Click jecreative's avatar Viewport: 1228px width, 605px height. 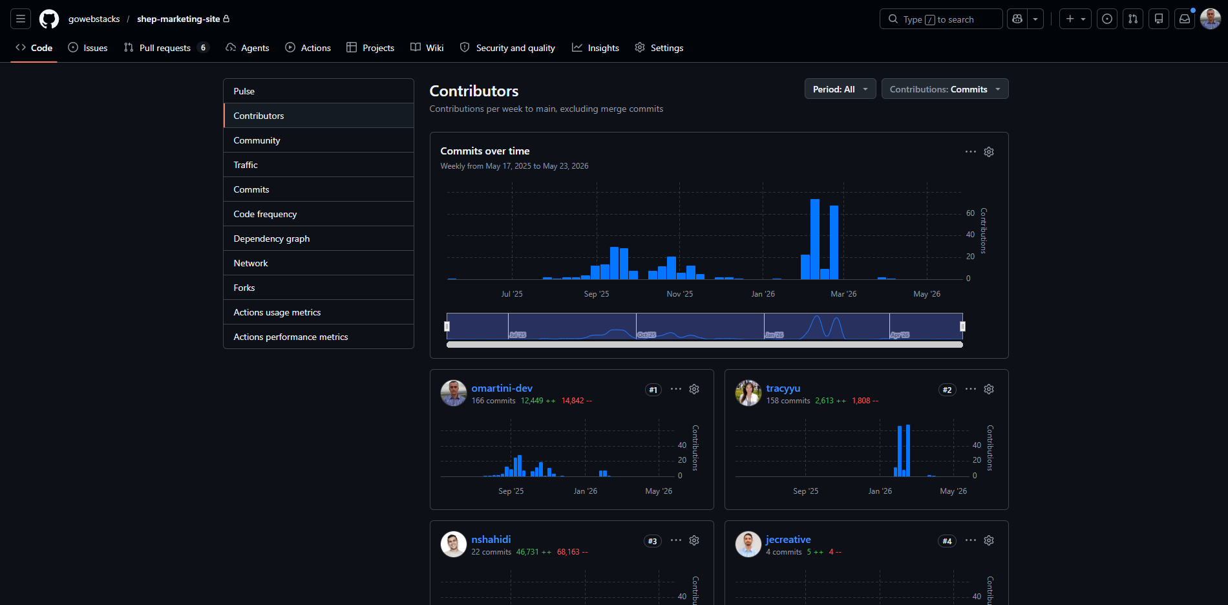[748, 544]
